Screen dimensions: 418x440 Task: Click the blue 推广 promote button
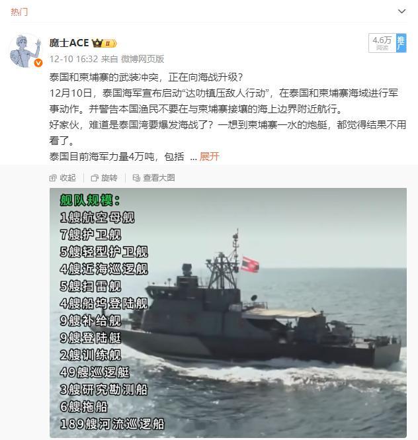pyautogui.click(x=401, y=43)
